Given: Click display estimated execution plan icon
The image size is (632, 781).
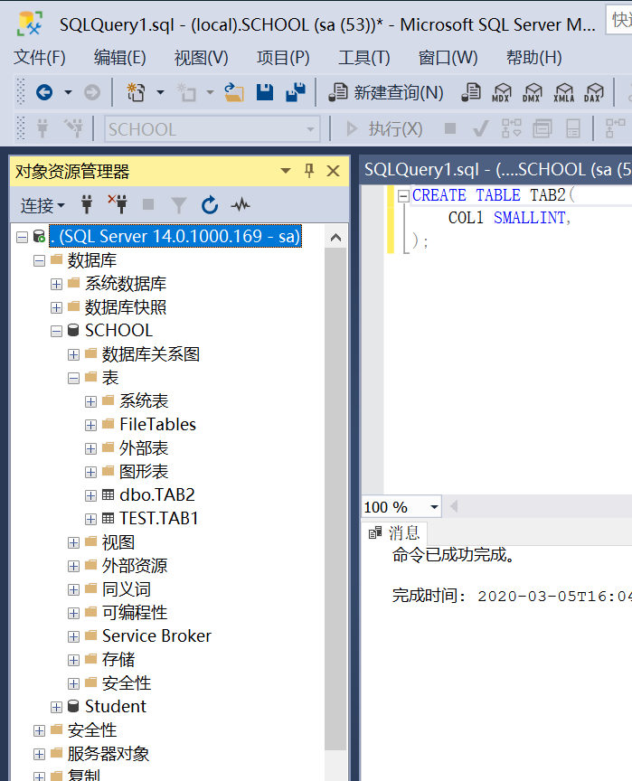Looking at the screenshot, I should pyautogui.click(x=512, y=128).
